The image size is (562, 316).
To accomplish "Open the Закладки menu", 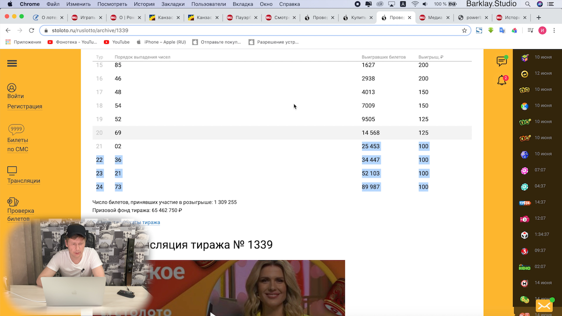I will click(x=173, y=4).
